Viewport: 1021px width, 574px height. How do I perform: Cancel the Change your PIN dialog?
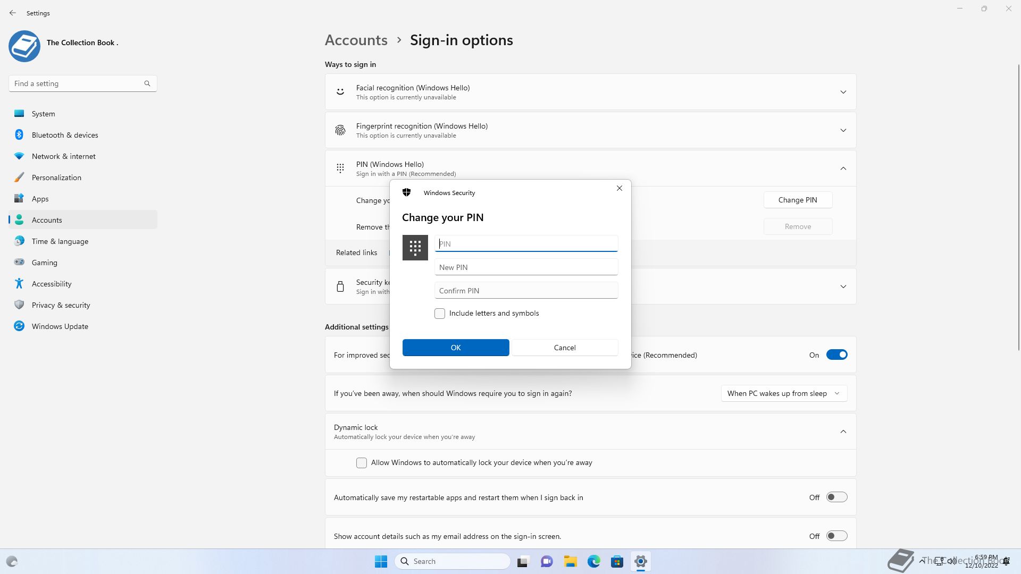pyautogui.click(x=565, y=348)
